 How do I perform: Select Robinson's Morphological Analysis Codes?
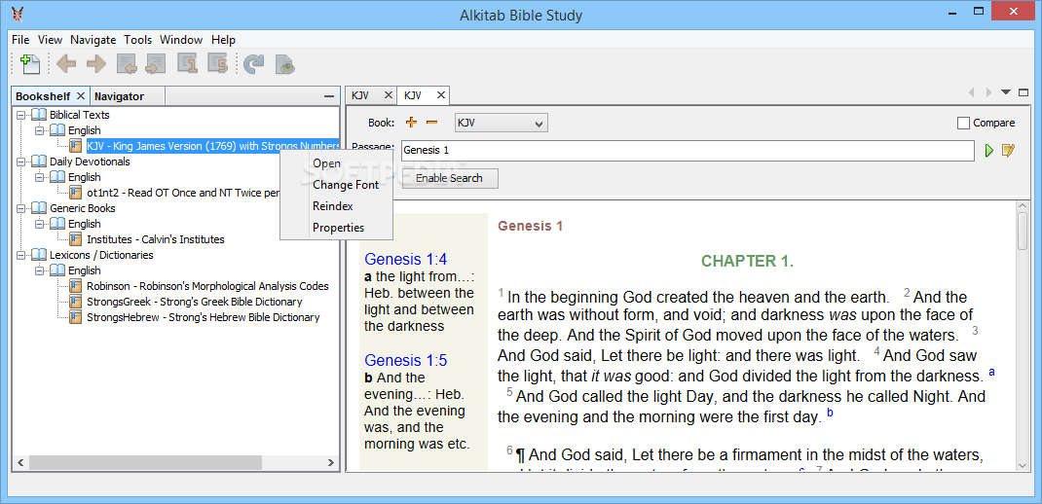(x=207, y=286)
